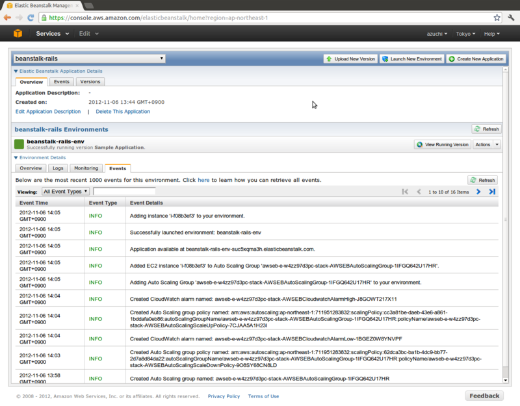Click the page vertical scrollbar down arrow
The image size is (520, 406).
[x=506, y=380]
